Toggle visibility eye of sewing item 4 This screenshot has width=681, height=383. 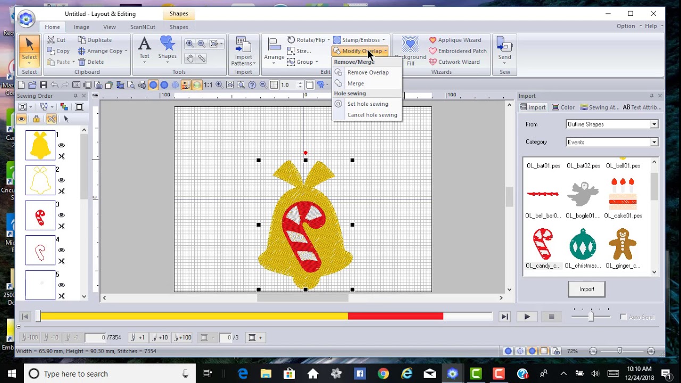pos(62,250)
